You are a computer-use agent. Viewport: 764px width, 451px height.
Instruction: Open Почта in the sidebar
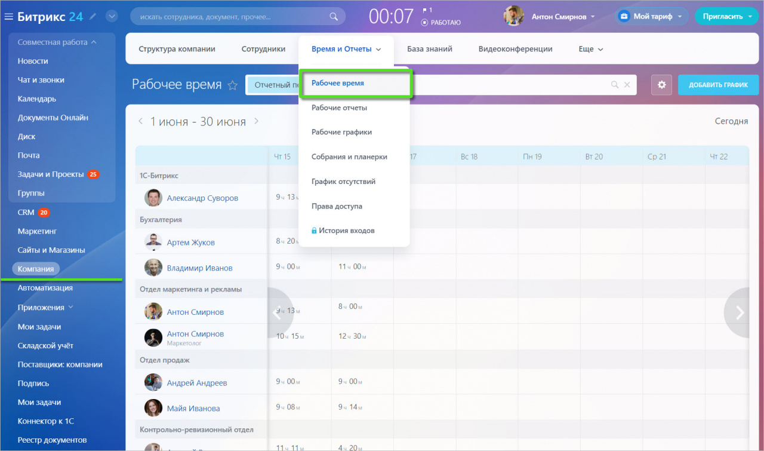point(29,155)
